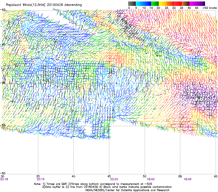218x192 pixels.
Task: Click latitude label -45 on left axis
Action: tap(3, 45)
